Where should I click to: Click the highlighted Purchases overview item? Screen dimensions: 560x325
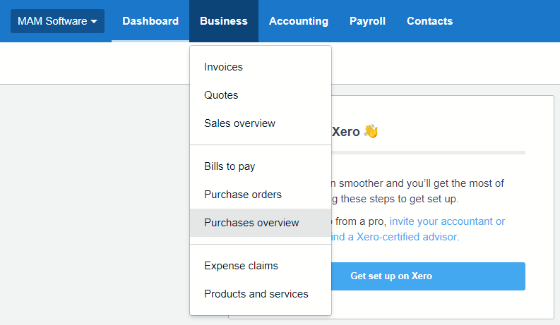(251, 223)
